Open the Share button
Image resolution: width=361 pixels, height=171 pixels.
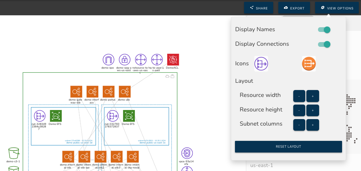coord(259,8)
